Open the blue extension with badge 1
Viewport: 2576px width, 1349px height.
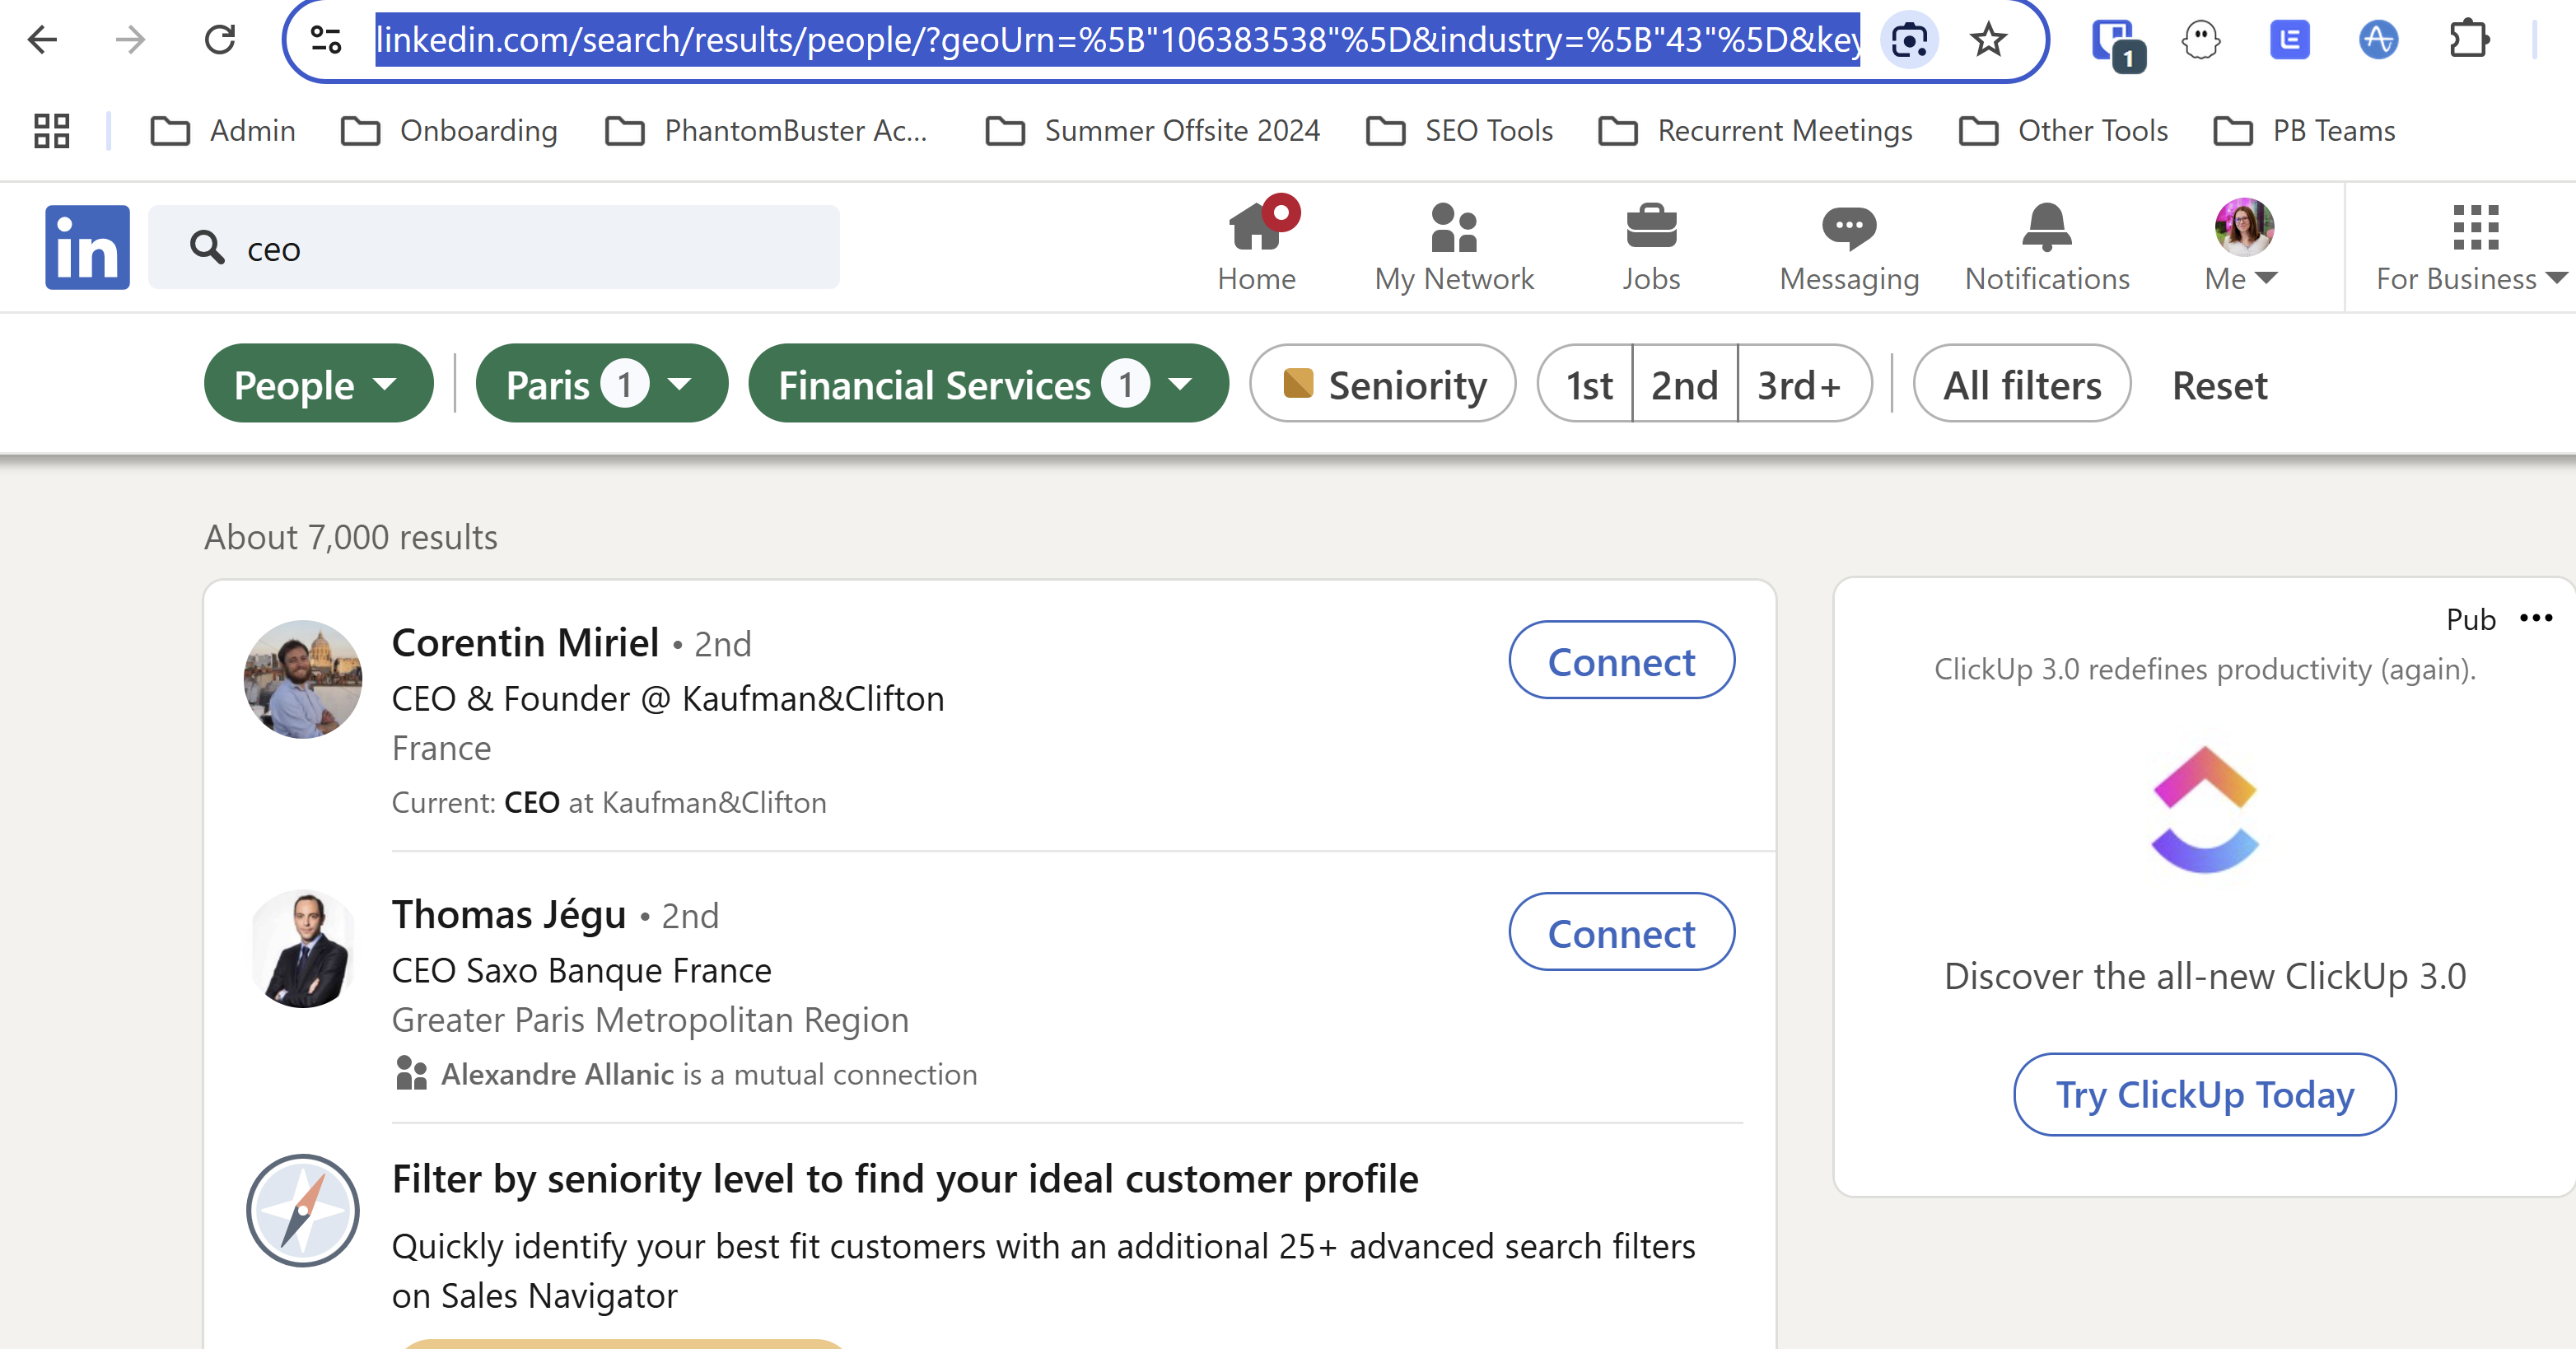2116,44
